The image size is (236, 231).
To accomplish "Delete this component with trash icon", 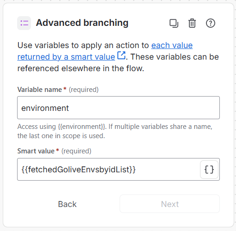I will point(192,23).
